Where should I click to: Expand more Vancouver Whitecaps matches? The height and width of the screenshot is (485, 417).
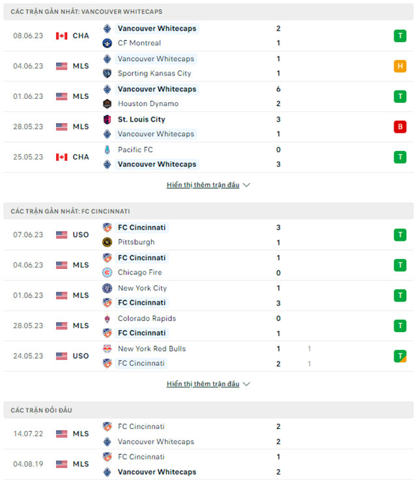pos(208,185)
